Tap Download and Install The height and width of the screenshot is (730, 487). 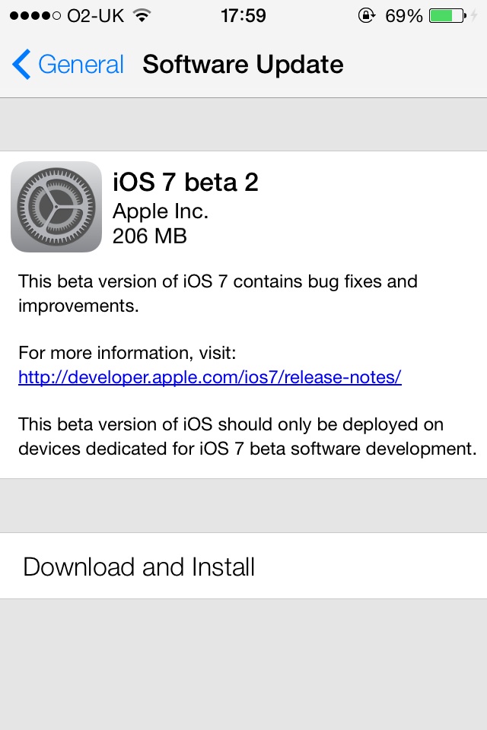(x=139, y=567)
